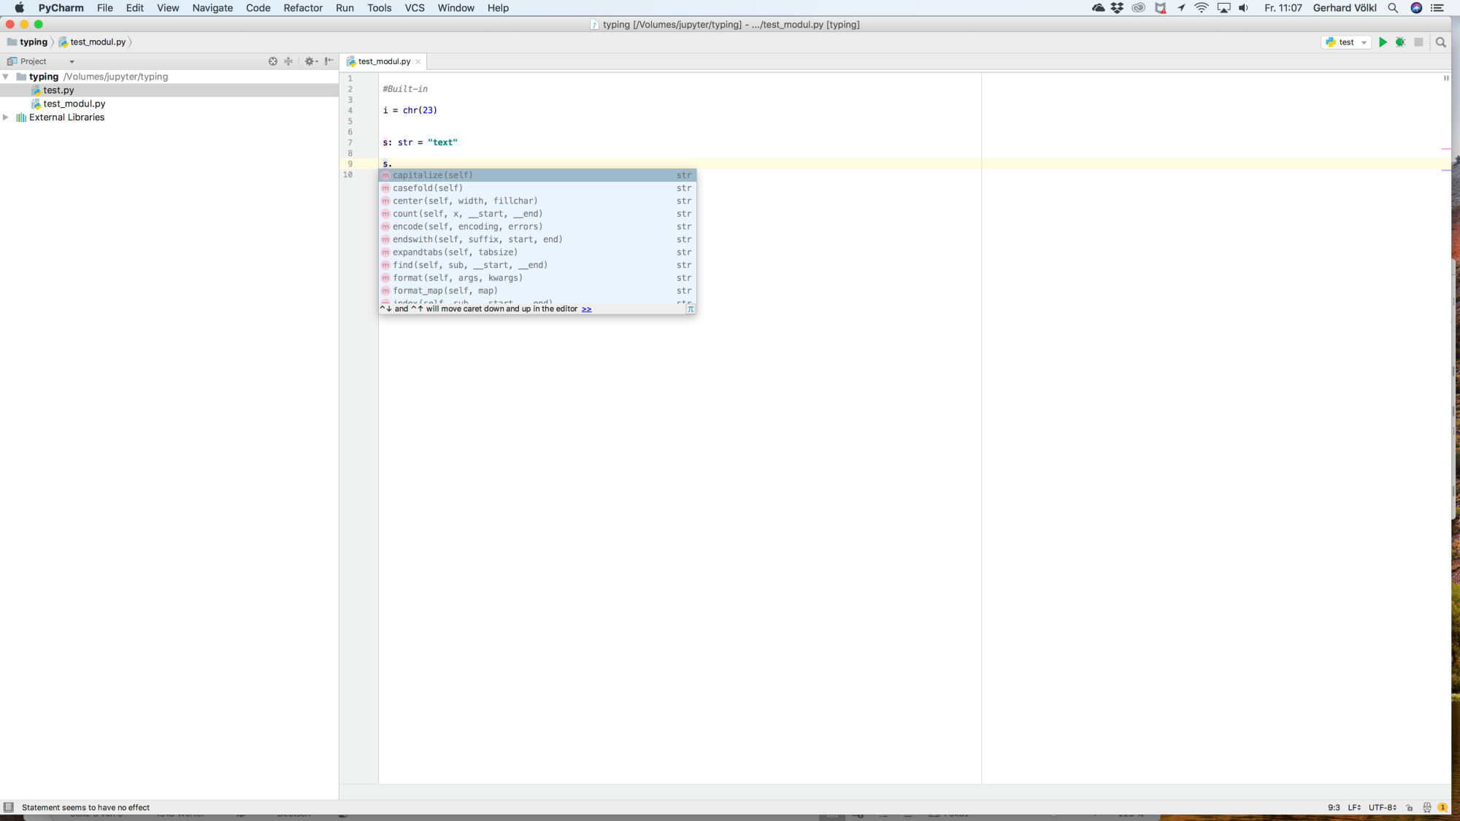Run the test configuration

[x=1383, y=42]
